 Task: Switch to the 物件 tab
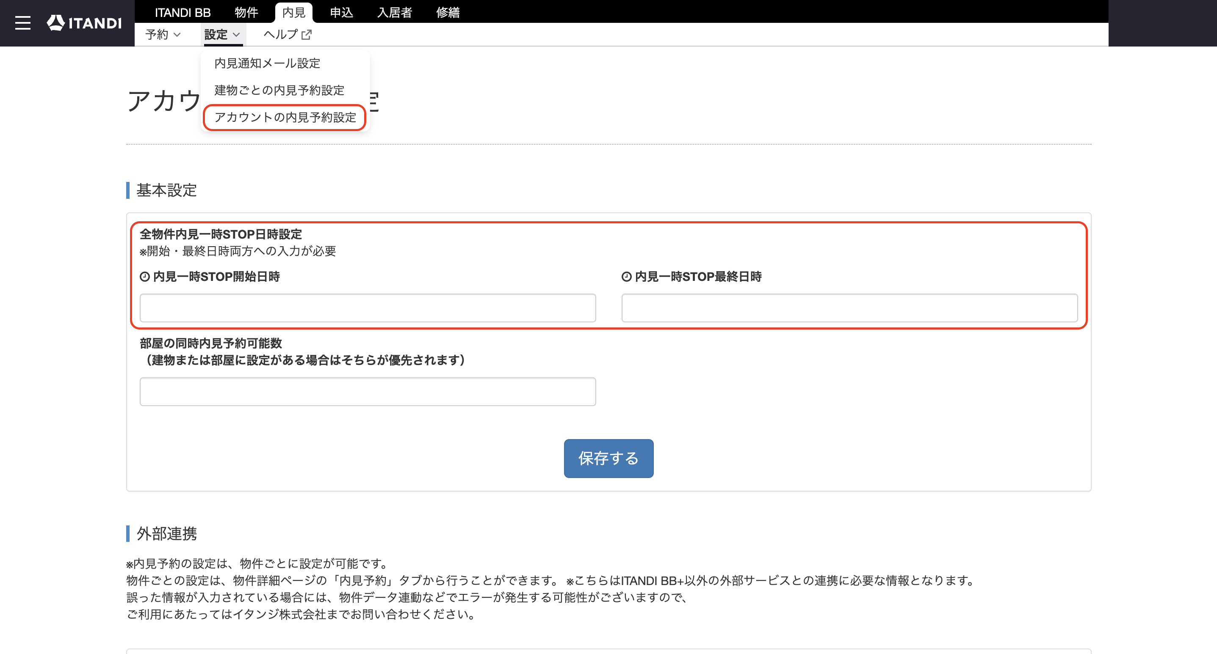coord(246,12)
